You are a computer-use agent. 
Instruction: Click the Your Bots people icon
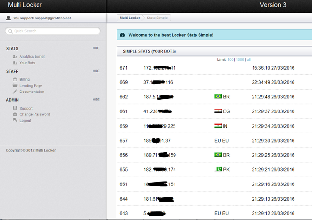15,63
